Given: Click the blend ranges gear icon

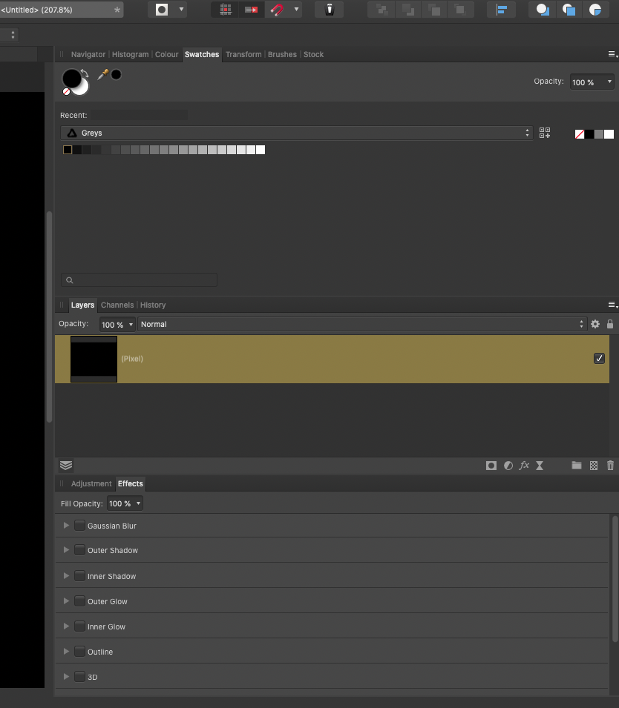Looking at the screenshot, I should (595, 324).
